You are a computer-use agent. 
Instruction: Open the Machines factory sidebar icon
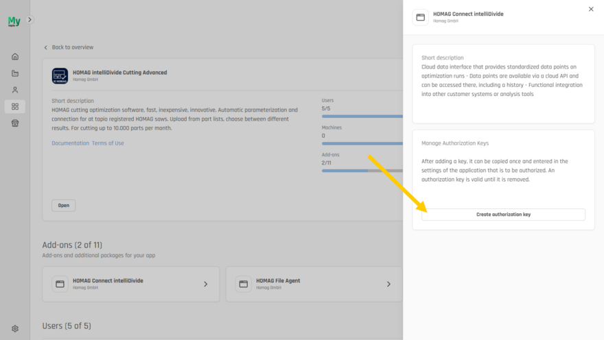[x=15, y=73]
